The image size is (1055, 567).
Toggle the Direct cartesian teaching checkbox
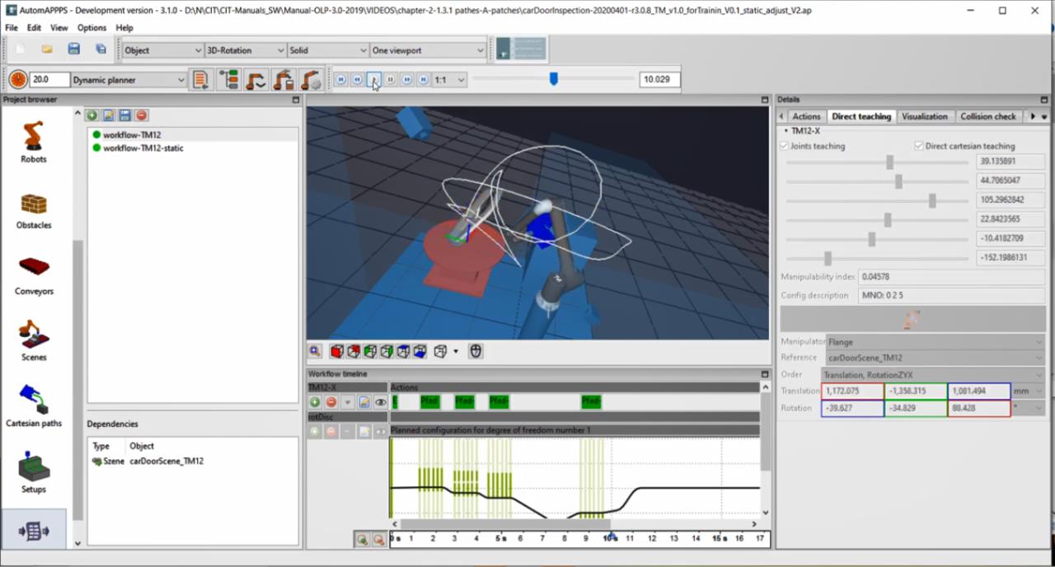919,146
